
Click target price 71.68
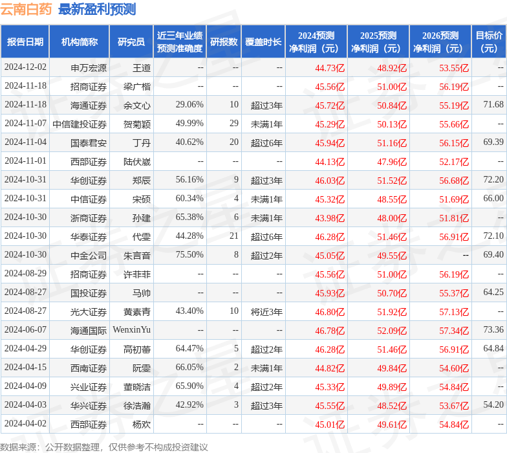493,105
